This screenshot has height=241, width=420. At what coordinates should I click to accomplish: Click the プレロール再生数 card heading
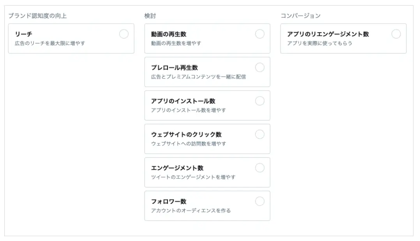point(175,68)
